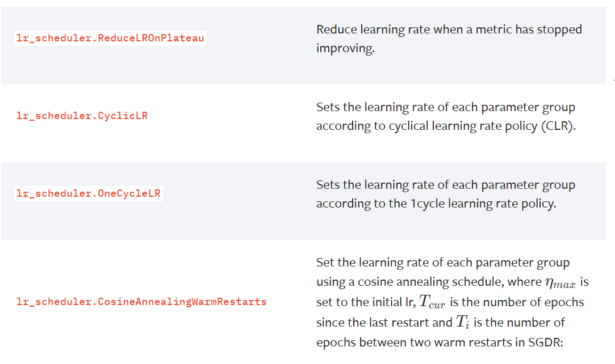This screenshot has height=364, width=615.
Task: Click the T_i math symbol
Action: point(462,322)
